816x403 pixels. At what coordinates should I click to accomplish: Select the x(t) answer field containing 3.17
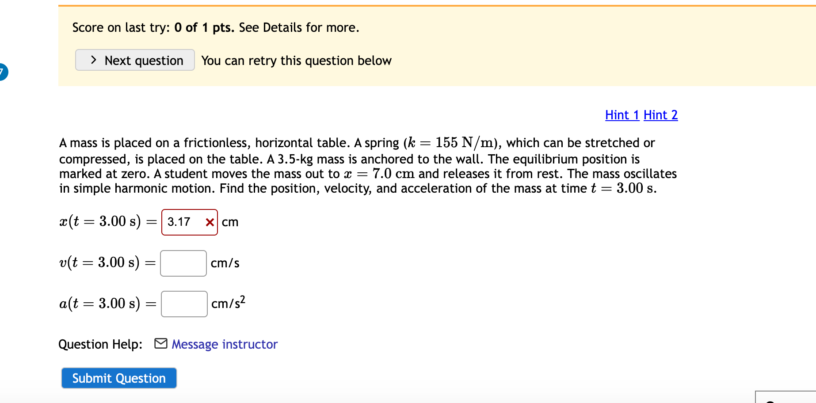[189, 222]
